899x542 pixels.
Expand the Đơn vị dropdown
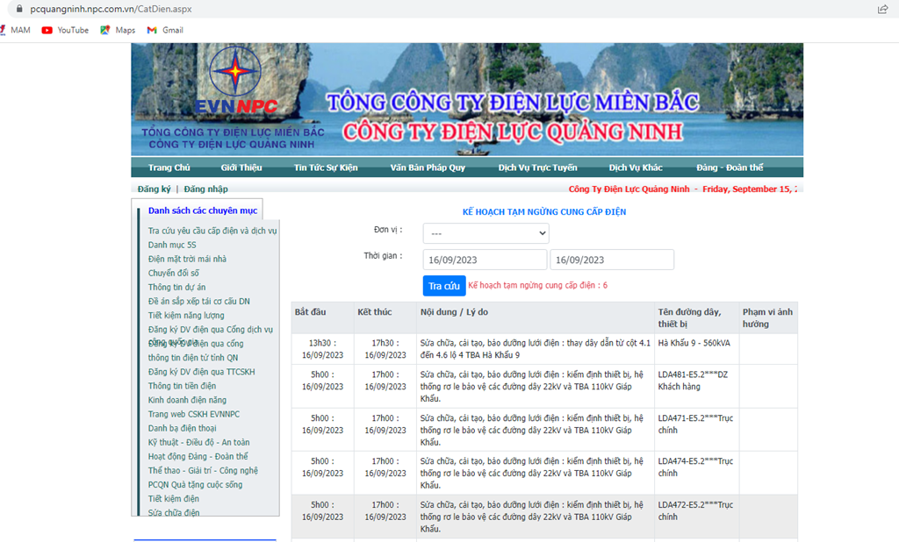tap(485, 233)
